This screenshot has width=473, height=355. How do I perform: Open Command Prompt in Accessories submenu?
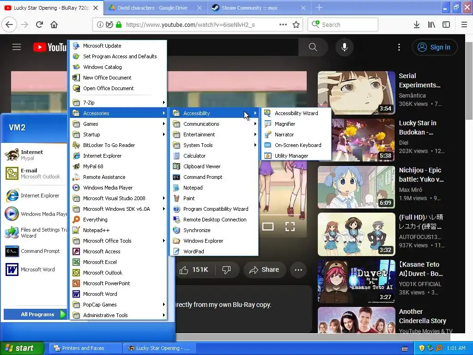tap(214, 177)
